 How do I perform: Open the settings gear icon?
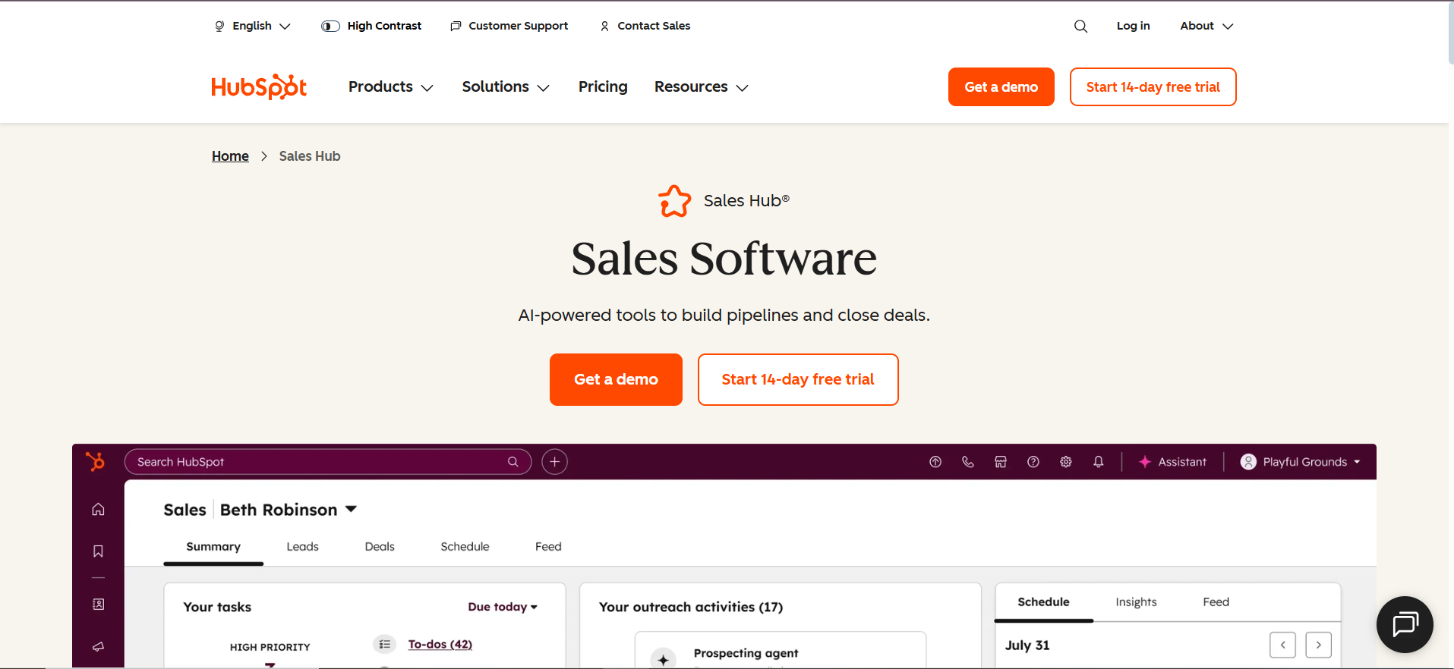point(1066,462)
